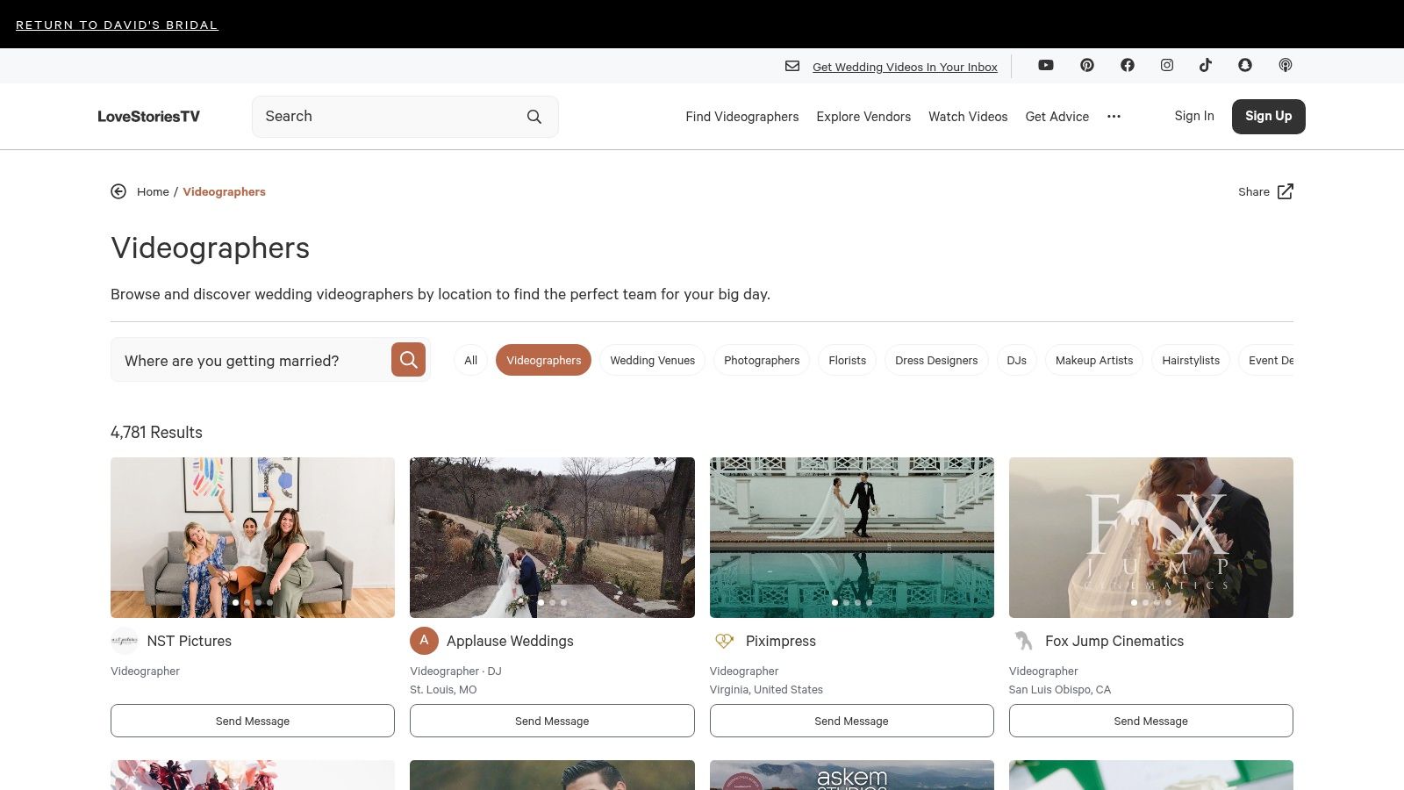Select the Wedding Venues filter chip
1404x790 pixels.
click(652, 360)
